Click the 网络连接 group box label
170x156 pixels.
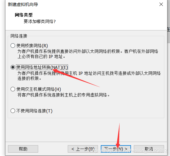[x=19, y=36]
